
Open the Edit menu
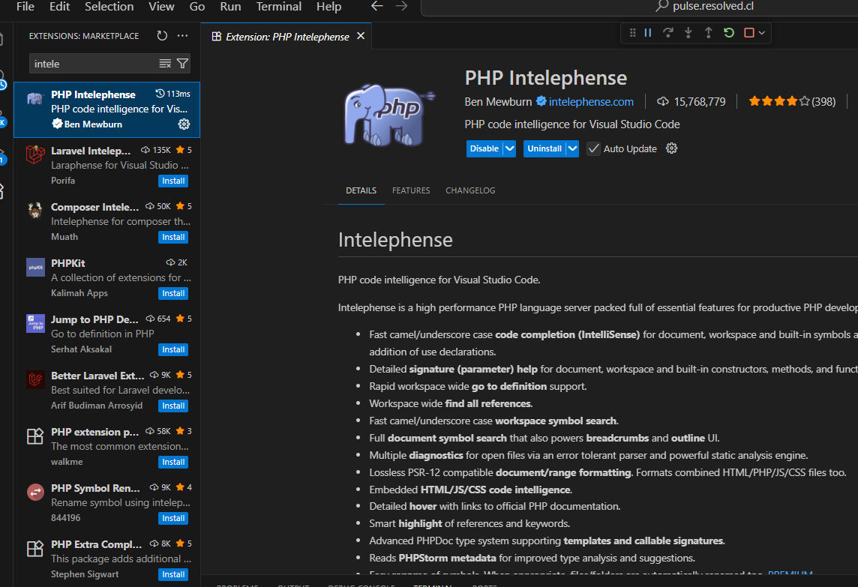coord(60,7)
